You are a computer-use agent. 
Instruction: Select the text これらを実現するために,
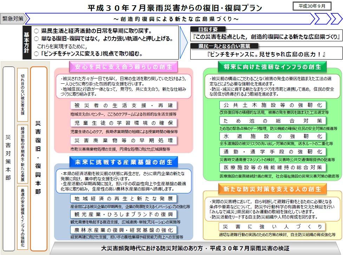(62, 46)
